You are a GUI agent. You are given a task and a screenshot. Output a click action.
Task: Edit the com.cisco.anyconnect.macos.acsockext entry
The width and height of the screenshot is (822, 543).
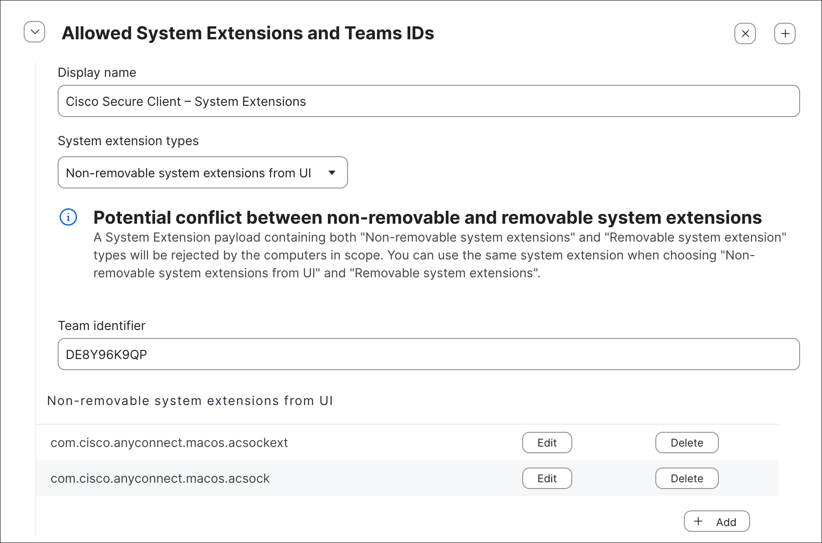(547, 443)
